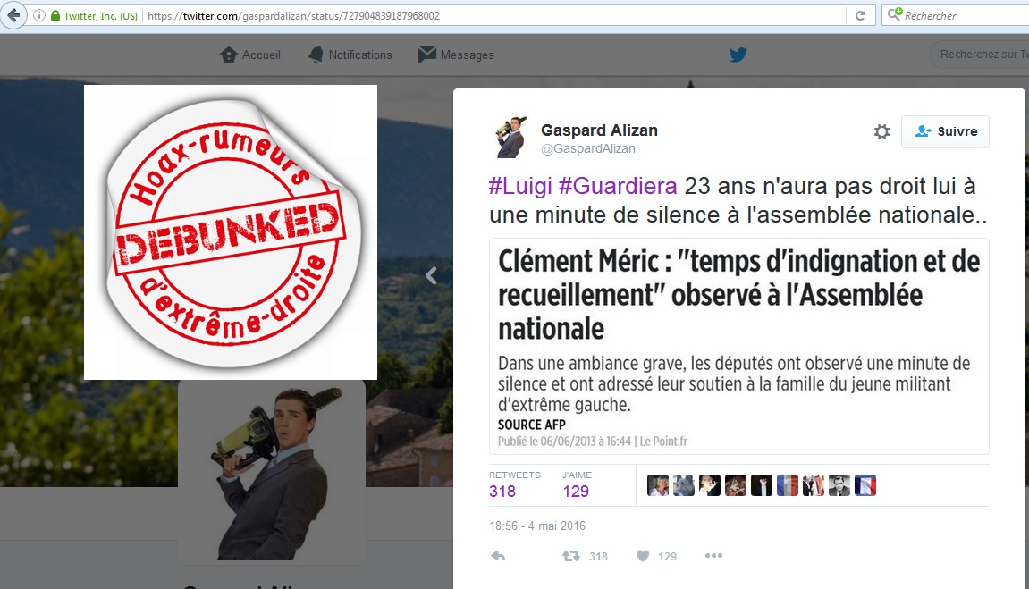Open the Twitter bird logo

coord(738,55)
